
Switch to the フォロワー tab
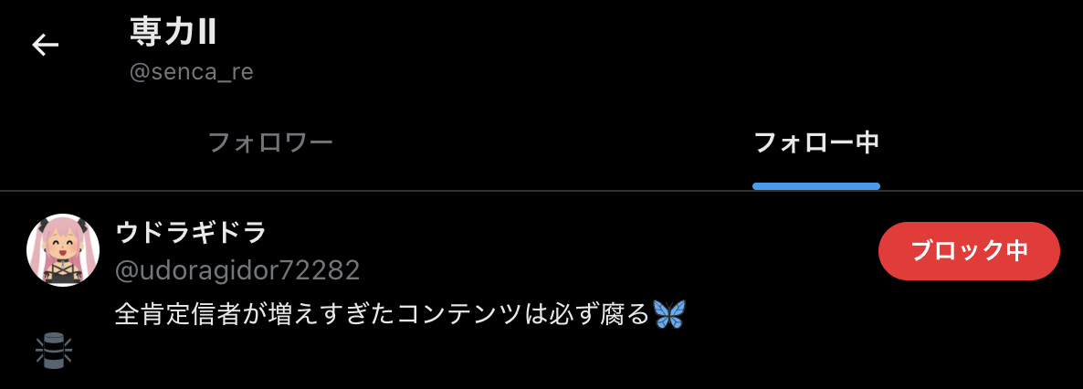pos(270,143)
